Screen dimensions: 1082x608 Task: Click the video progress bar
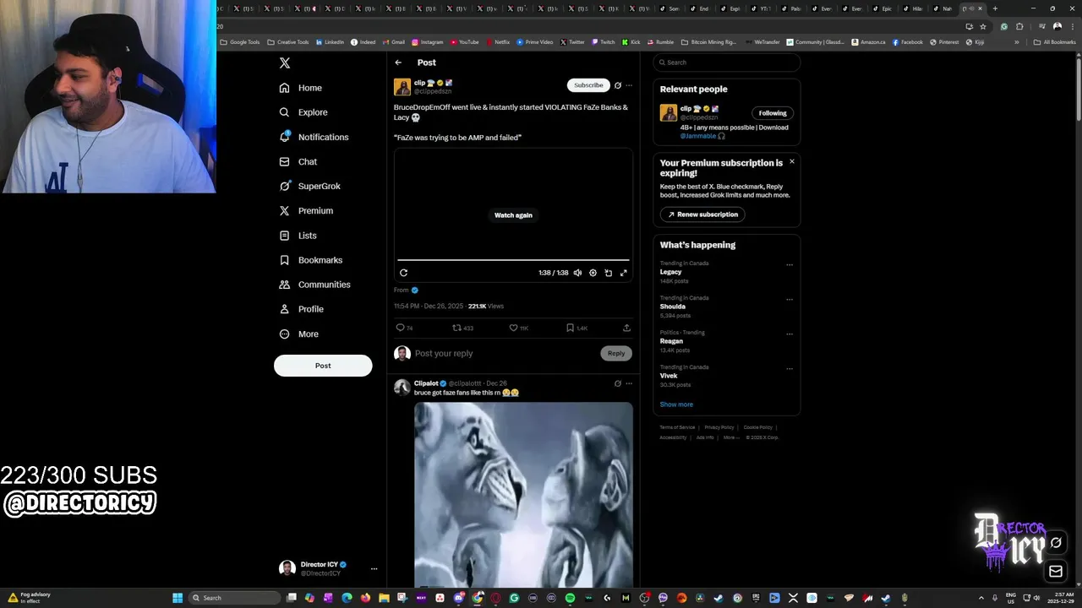tap(513, 260)
